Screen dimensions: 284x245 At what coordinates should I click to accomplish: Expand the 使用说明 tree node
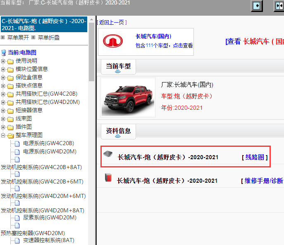click(3, 61)
